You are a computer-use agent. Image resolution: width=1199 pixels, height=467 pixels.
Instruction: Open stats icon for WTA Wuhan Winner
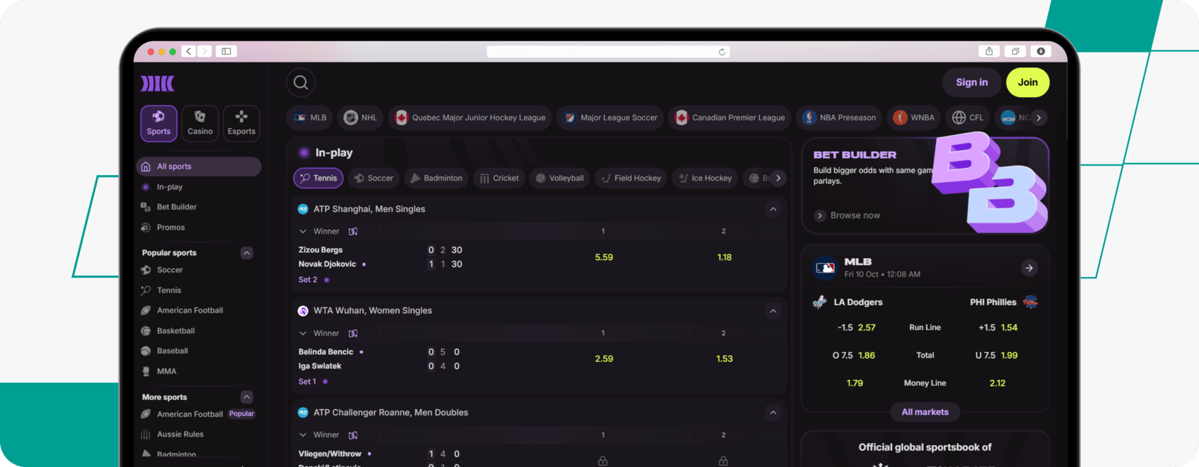coord(353,333)
